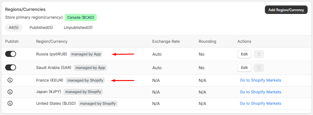The width and height of the screenshot is (313, 115).
Task: Edit the Russia currency row
Action: pos(244,54)
